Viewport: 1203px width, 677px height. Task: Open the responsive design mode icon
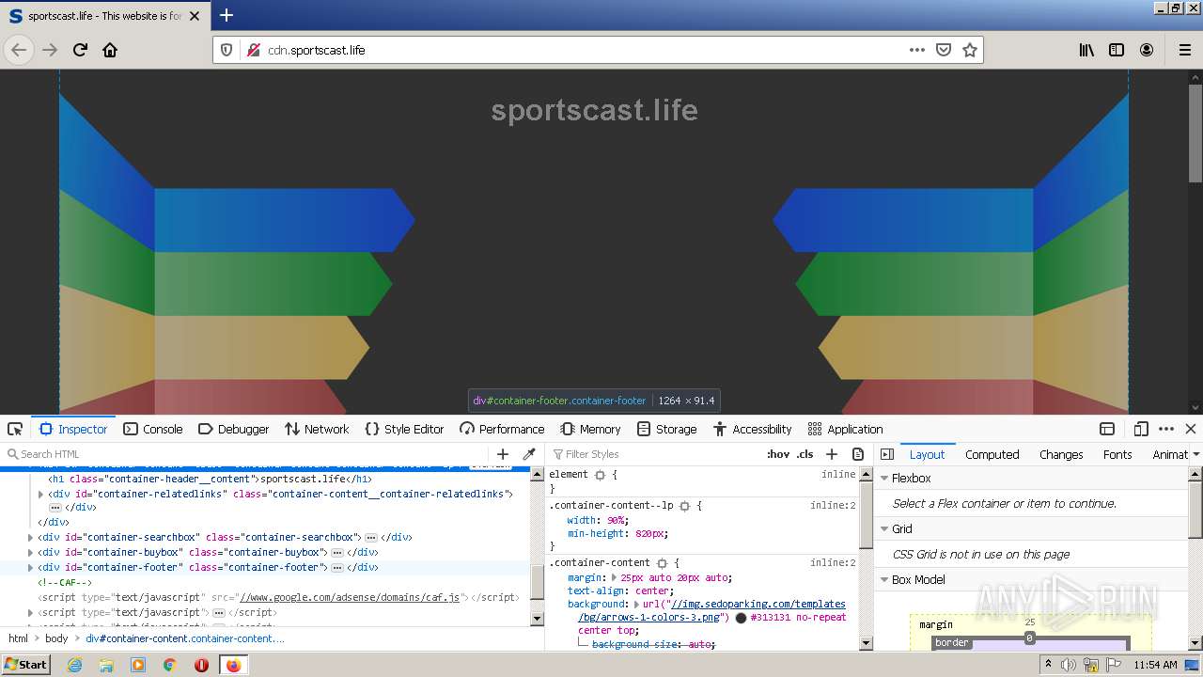click(x=1141, y=429)
